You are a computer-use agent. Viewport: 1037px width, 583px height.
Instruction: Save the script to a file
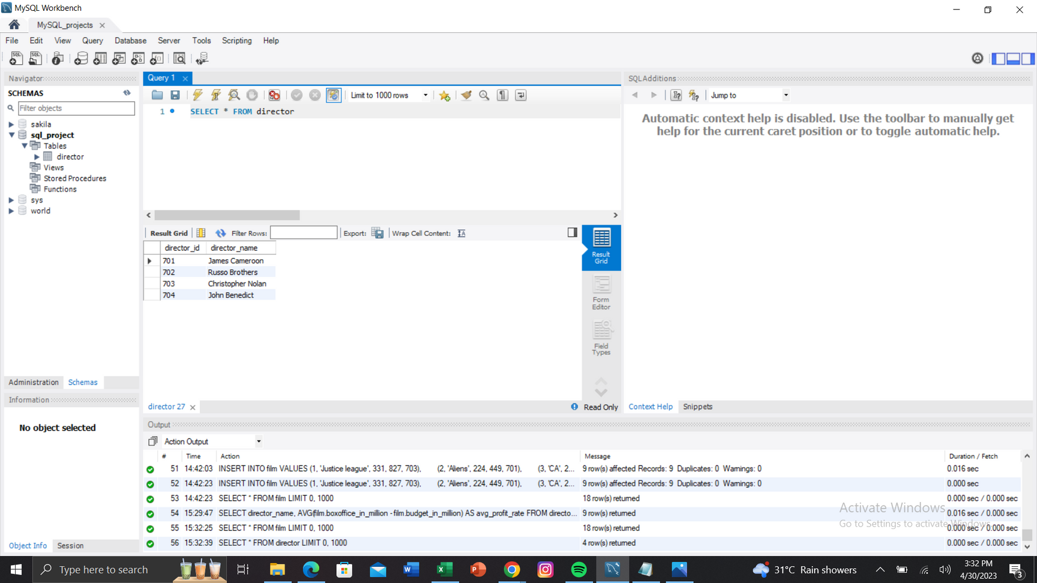click(175, 95)
